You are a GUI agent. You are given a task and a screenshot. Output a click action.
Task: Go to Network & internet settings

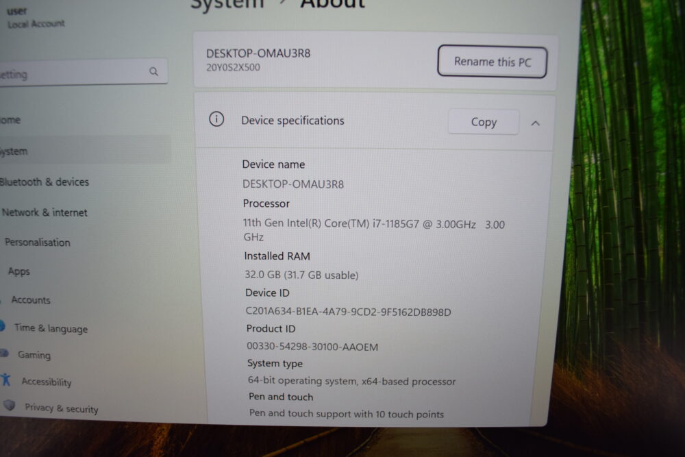(x=45, y=213)
